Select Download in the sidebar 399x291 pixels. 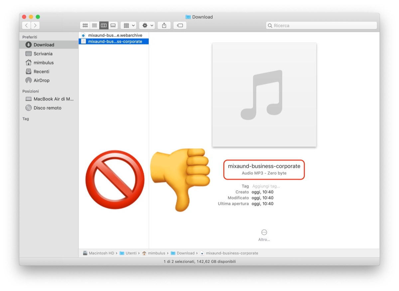(49, 45)
